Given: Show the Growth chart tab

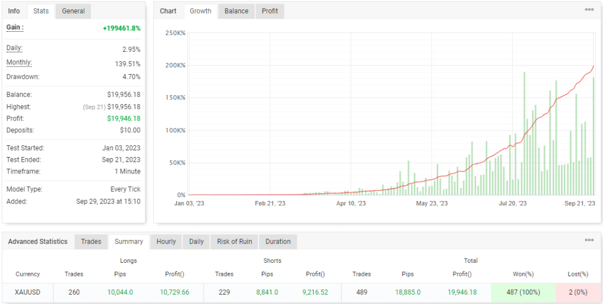Looking at the screenshot, I should point(200,11).
